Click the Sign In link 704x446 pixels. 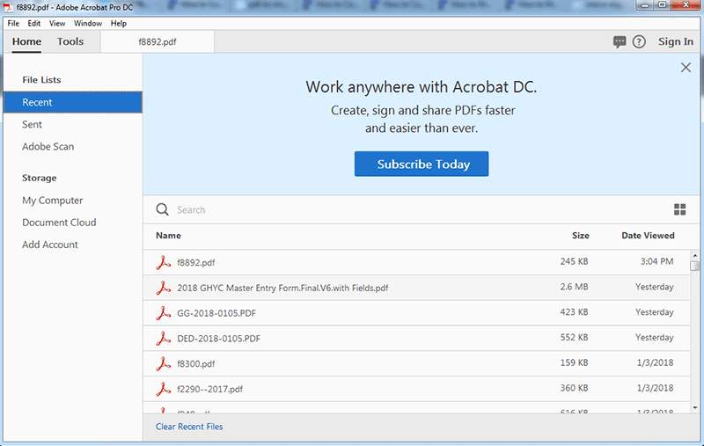676,41
